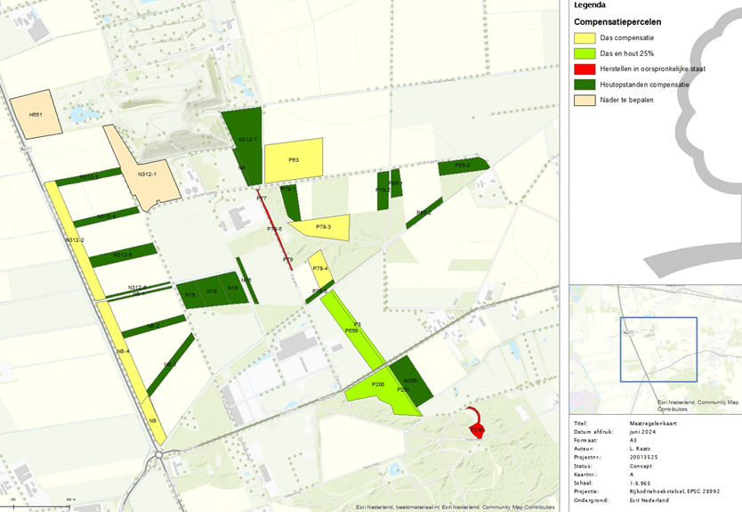
Task: Click the beige Nader te bepalen swatch
Action: click(x=585, y=100)
